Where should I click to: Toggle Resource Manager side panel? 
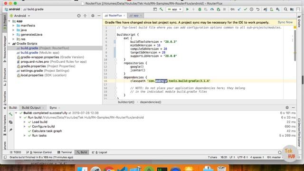(5, 49)
